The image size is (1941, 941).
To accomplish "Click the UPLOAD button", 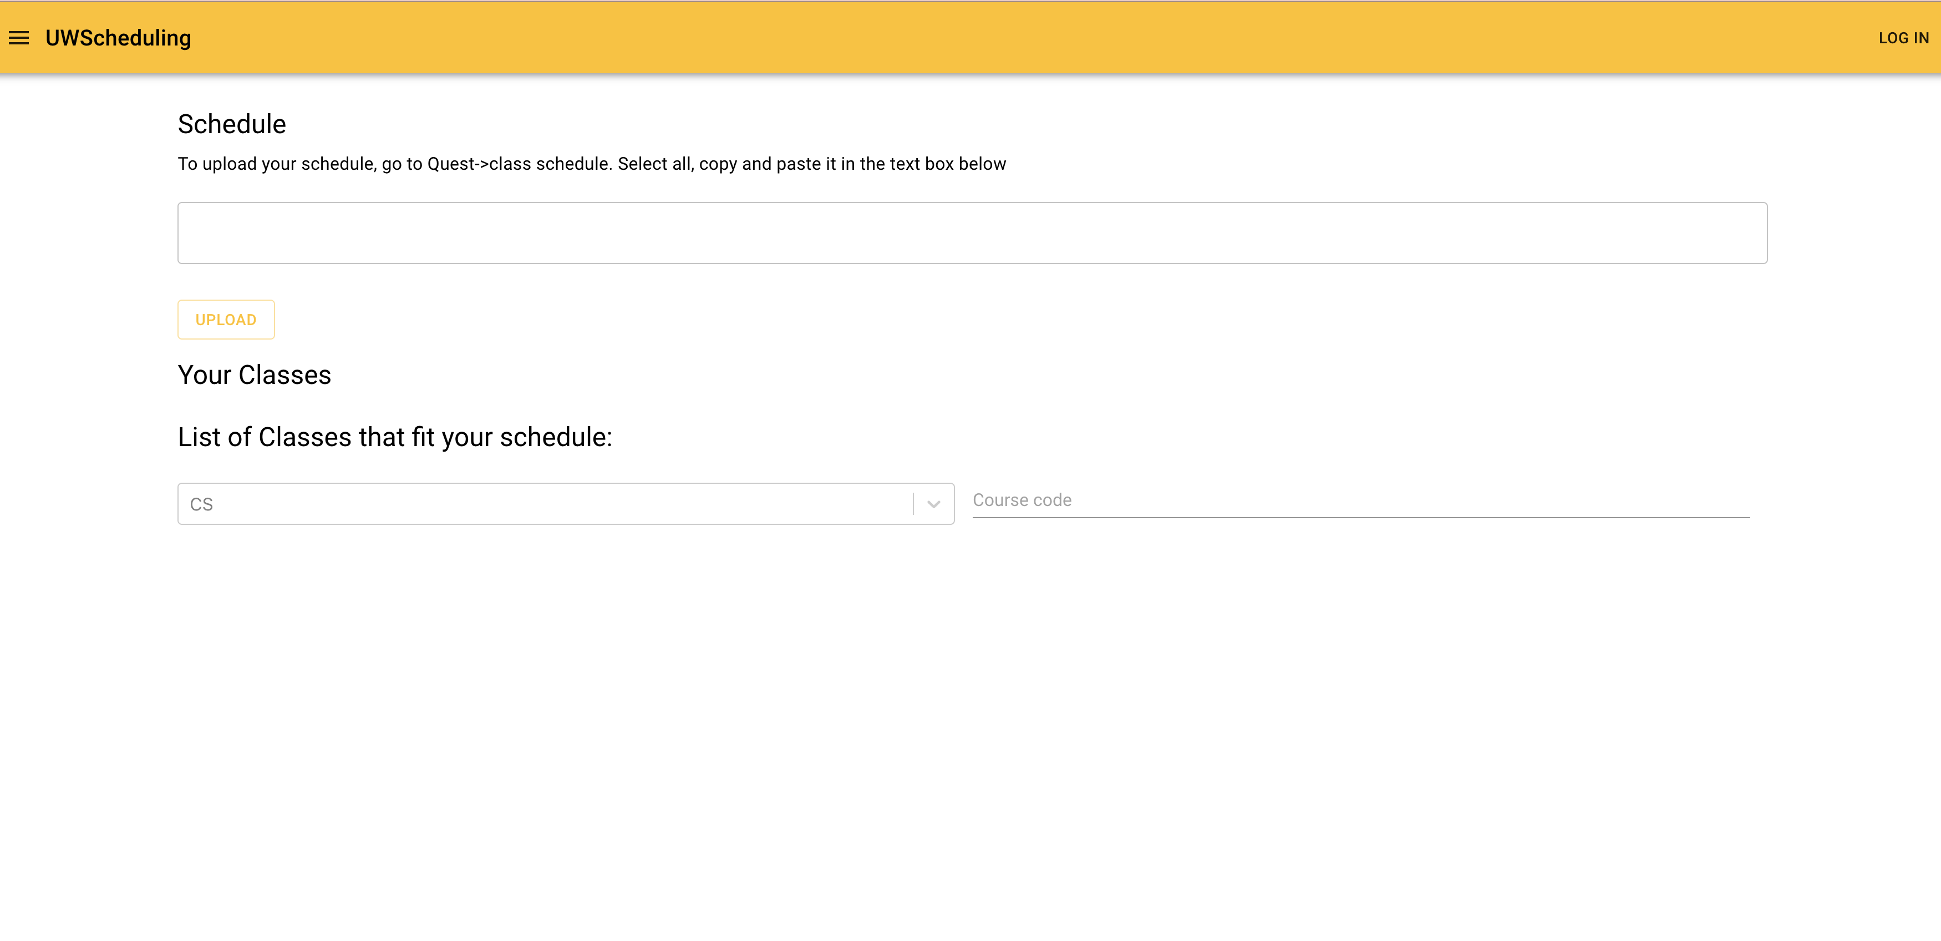I will click(x=225, y=320).
